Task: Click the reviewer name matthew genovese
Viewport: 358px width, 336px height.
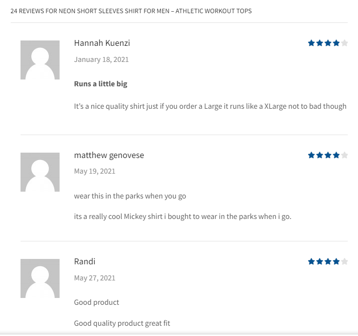Action: click(x=109, y=155)
